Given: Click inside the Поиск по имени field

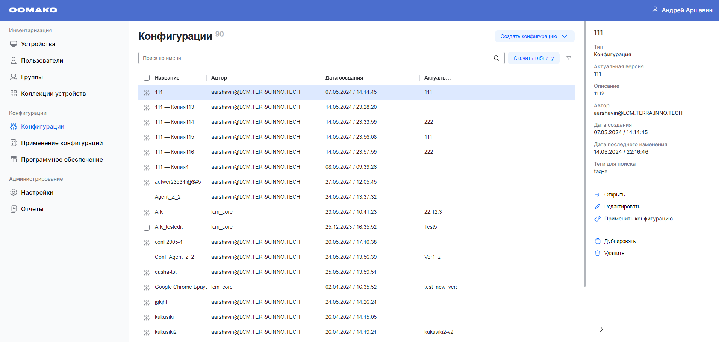Looking at the screenshot, I should 263,58.
